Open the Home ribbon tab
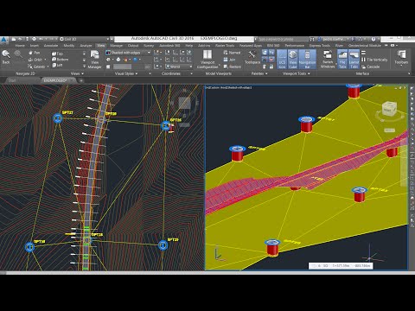Image resolution: width=415 pixels, height=311 pixels. 20,46
